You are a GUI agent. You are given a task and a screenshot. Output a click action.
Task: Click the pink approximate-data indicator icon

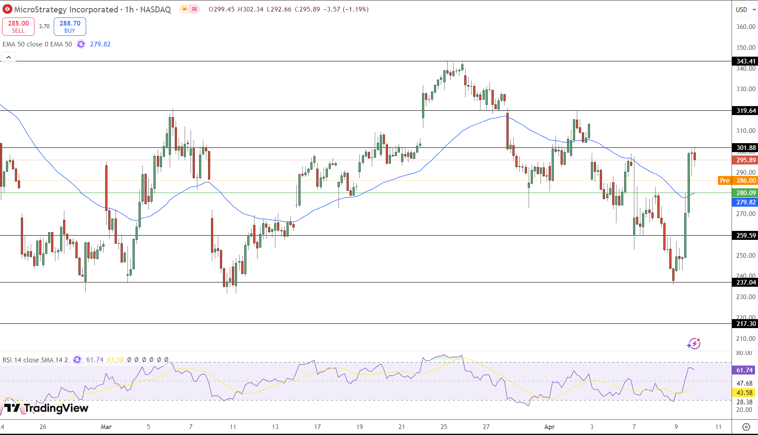click(x=194, y=9)
